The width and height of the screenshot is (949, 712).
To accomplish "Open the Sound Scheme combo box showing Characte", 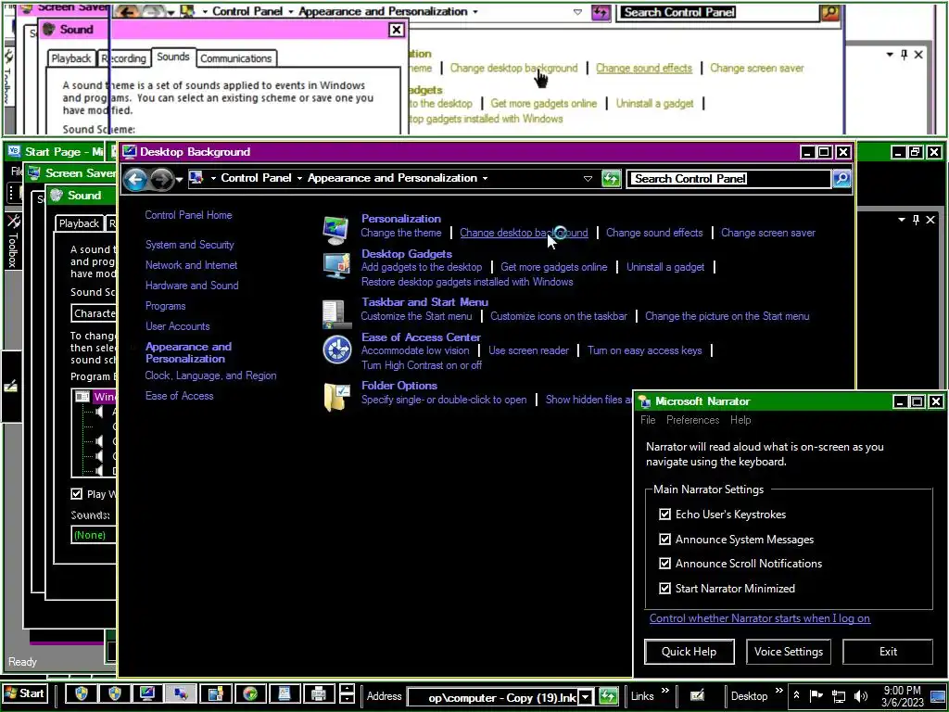I will click(94, 313).
